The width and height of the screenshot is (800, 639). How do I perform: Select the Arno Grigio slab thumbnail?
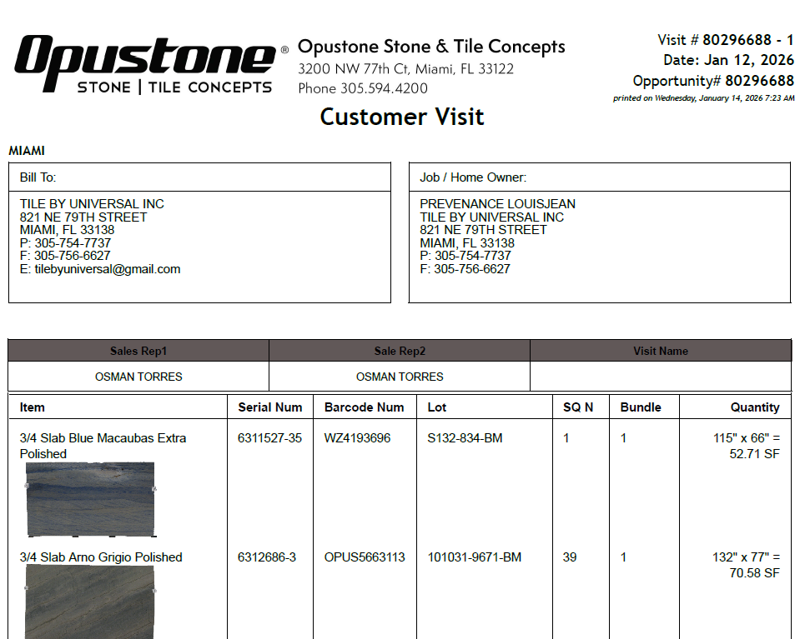tap(90, 602)
